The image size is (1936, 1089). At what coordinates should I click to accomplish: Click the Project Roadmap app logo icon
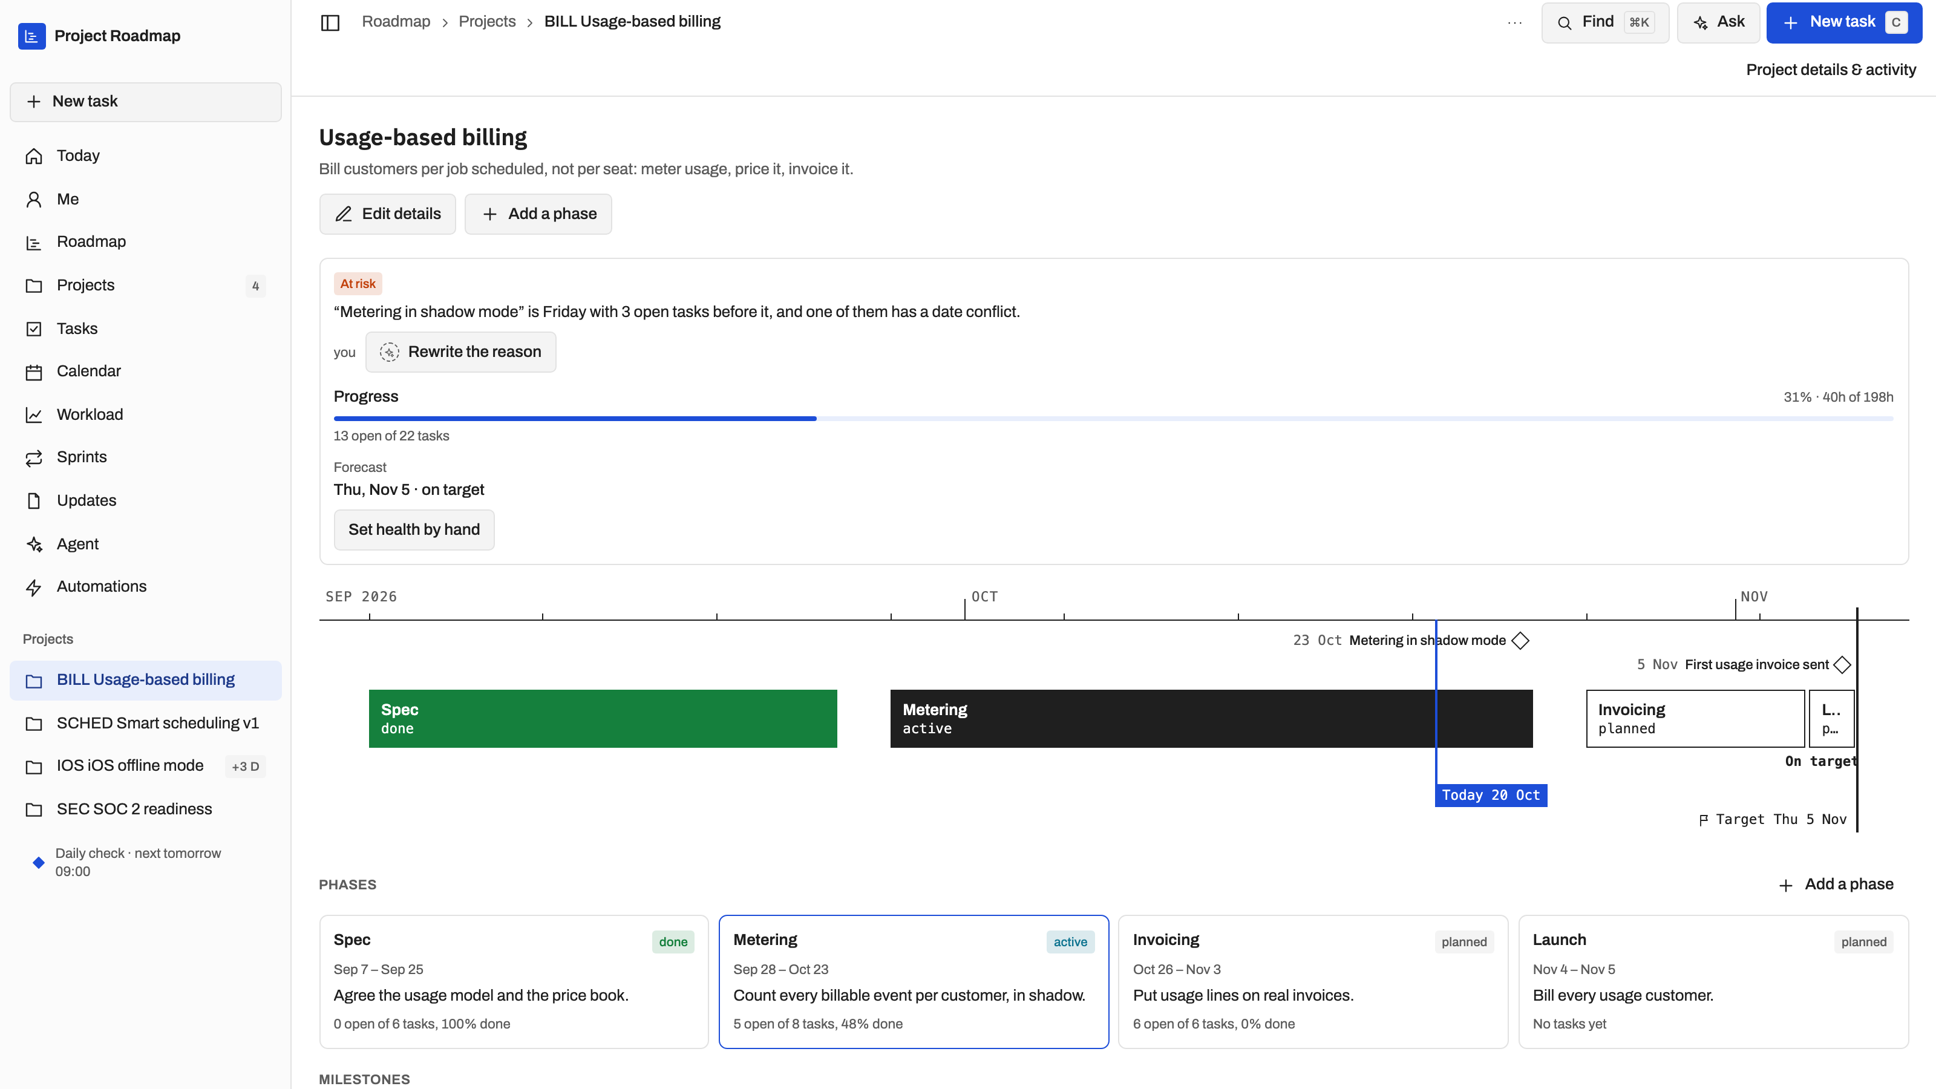(31, 35)
